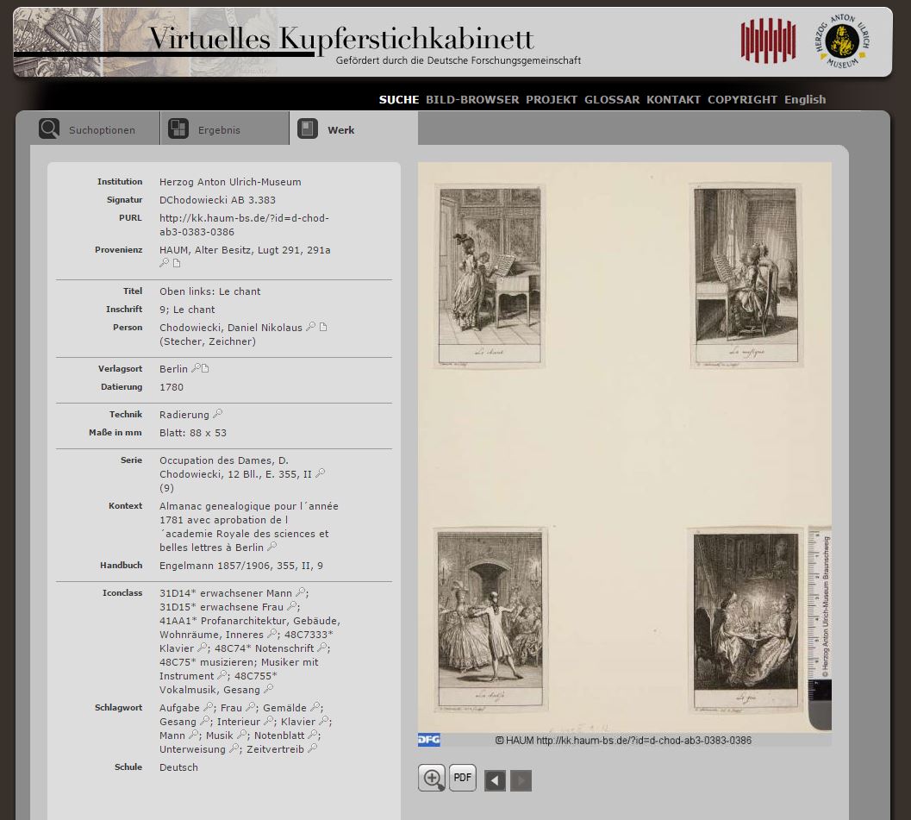The width and height of the screenshot is (911, 820).
Task: Click the Suchoptionen magnifier icon
Action: (49, 128)
